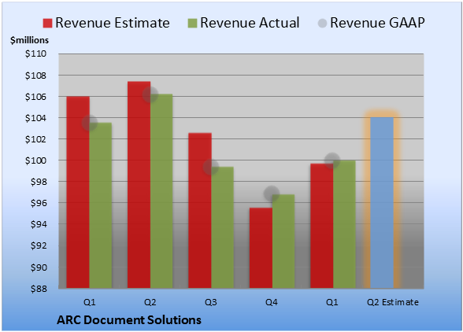The image size is (463, 332).
Task: Click the '$94' y-axis value
Action: pyautogui.click(x=39, y=224)
